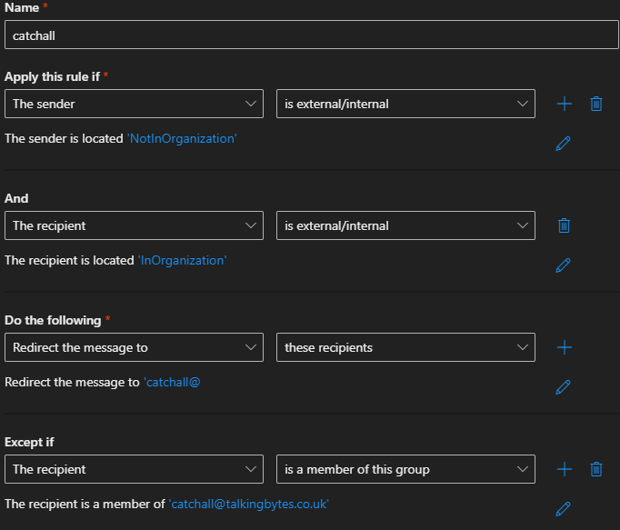The image size is (620, 530).
Task: Add another action with plus icon
Action: pyautogui.click(x=565, y=347)
